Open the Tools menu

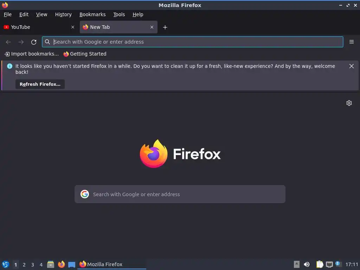point(119,14)
